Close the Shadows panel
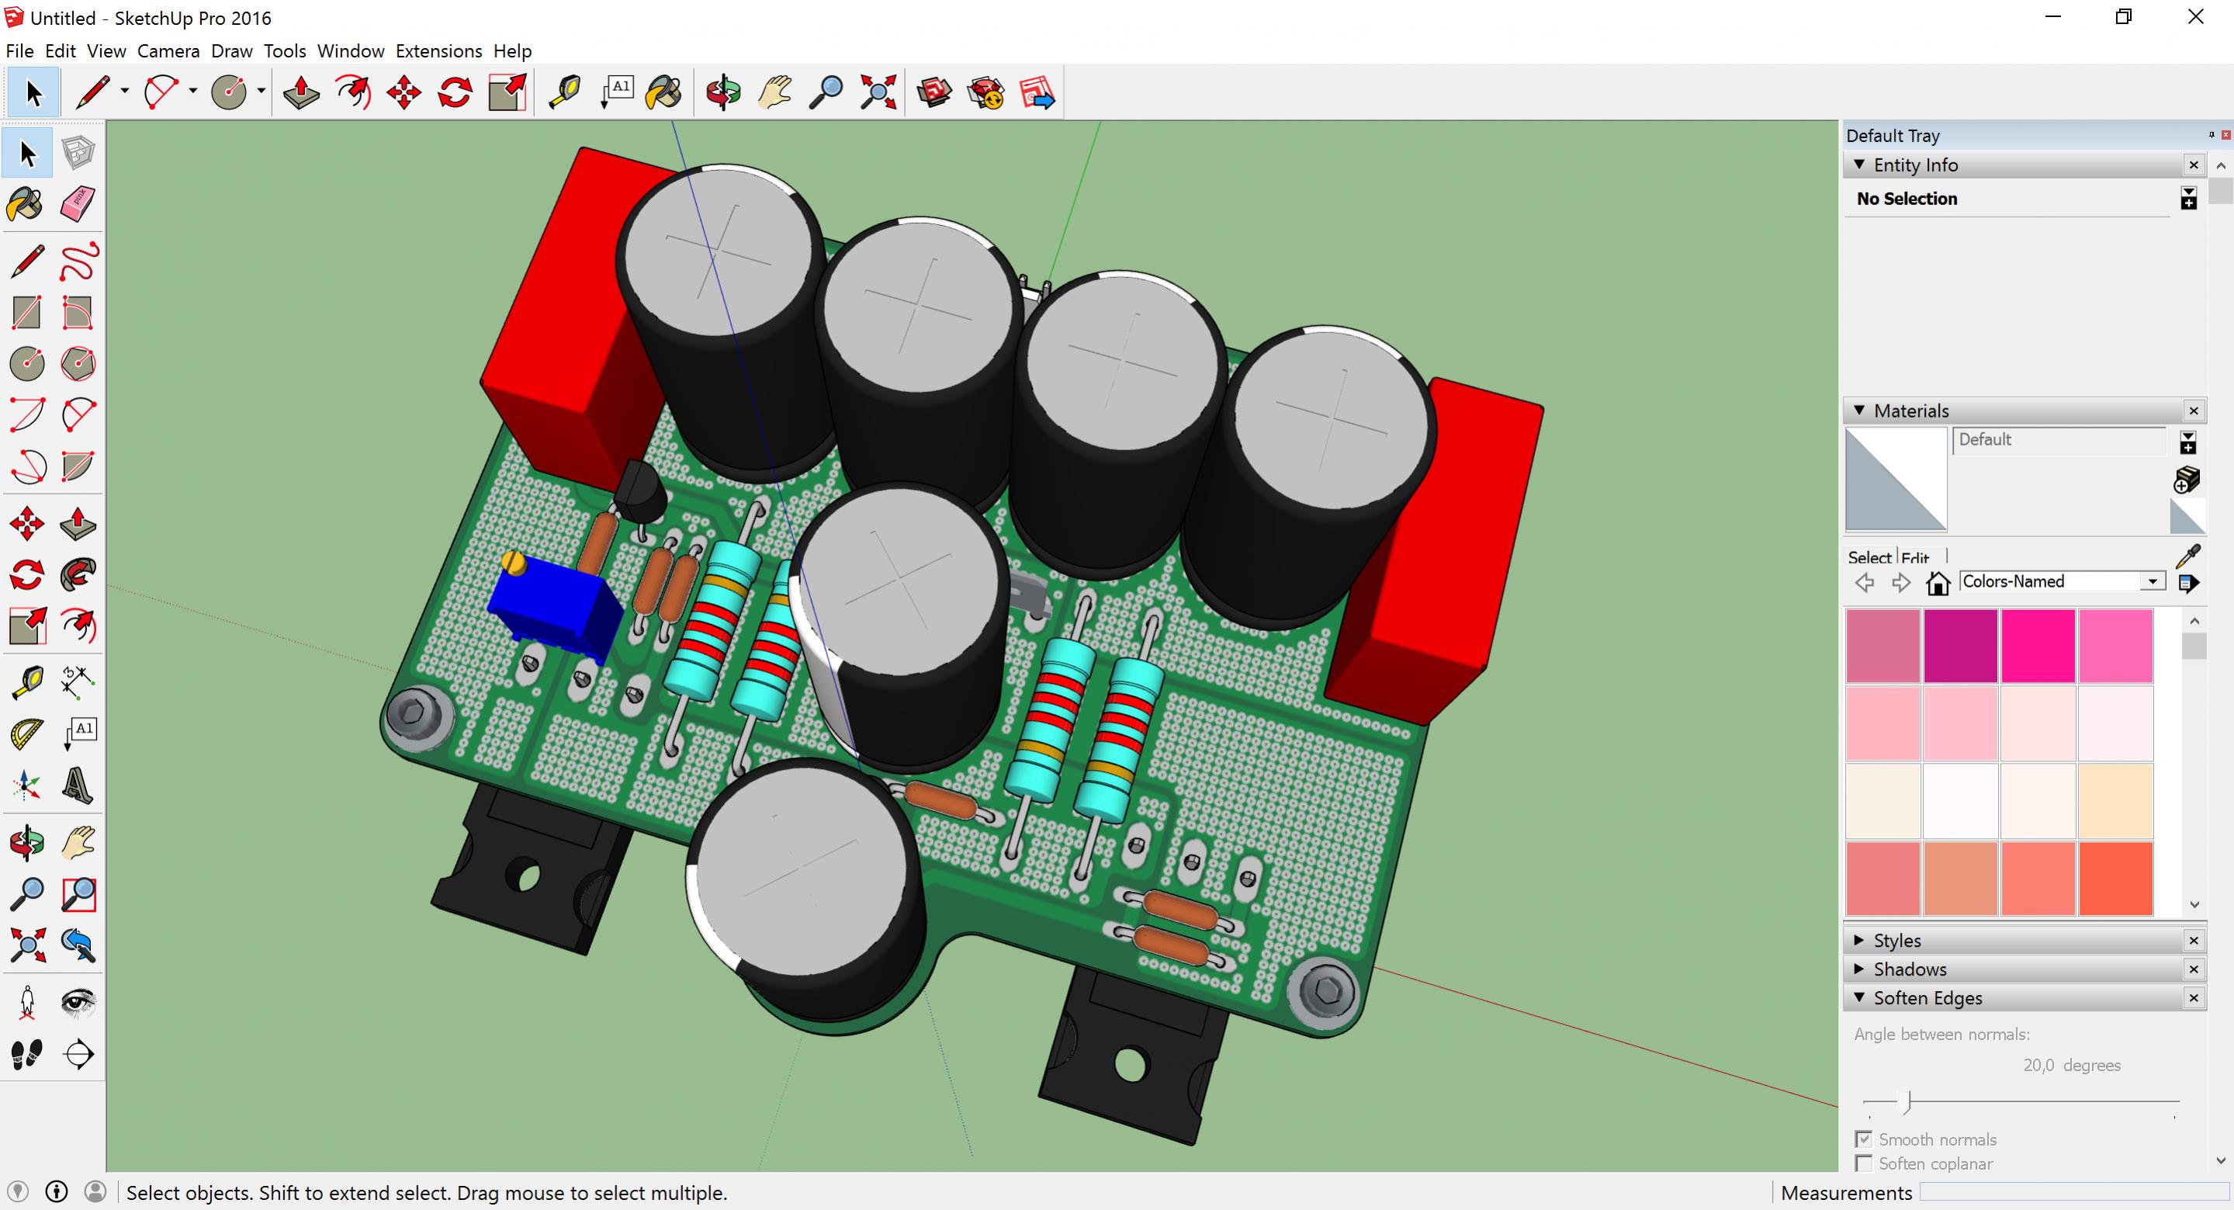This screenshot has height=1210, width=2234. [2193, 969]
